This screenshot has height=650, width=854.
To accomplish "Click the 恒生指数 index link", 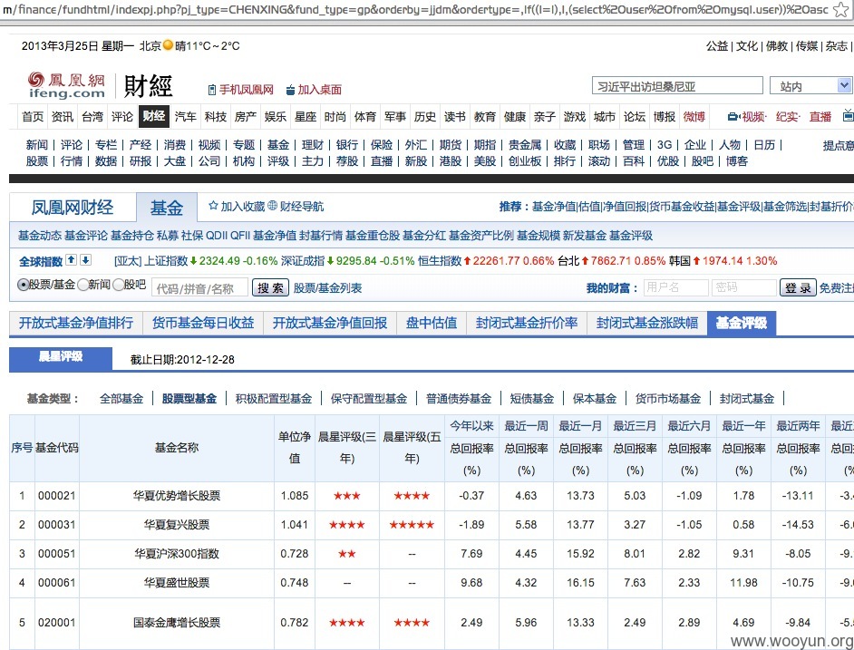I will [440, 261].
